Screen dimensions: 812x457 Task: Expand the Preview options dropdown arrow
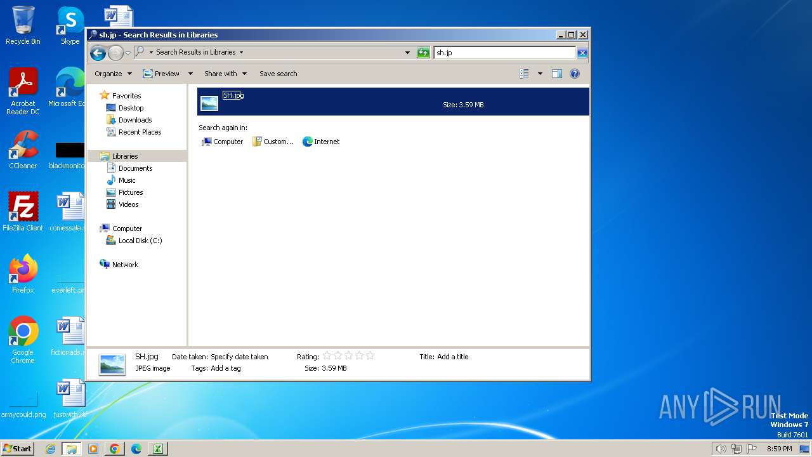190,74
